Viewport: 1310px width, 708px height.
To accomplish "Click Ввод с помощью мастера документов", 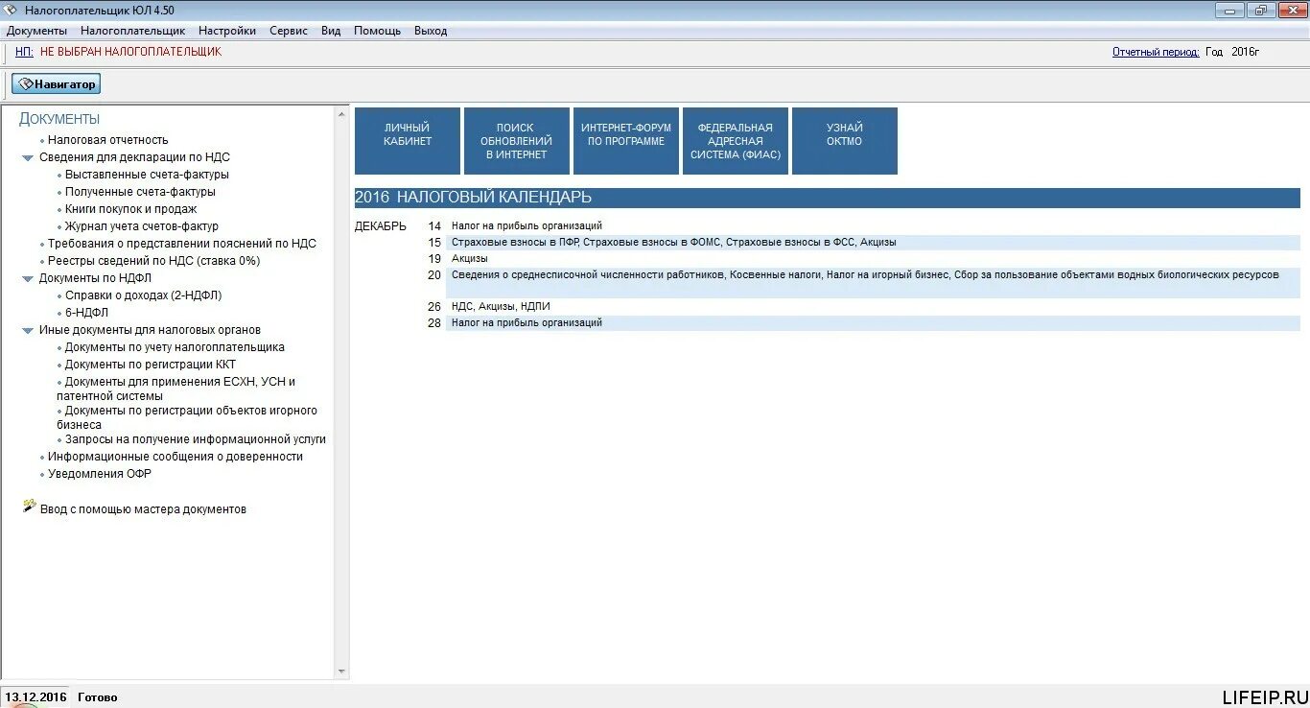I will [143, 509].
